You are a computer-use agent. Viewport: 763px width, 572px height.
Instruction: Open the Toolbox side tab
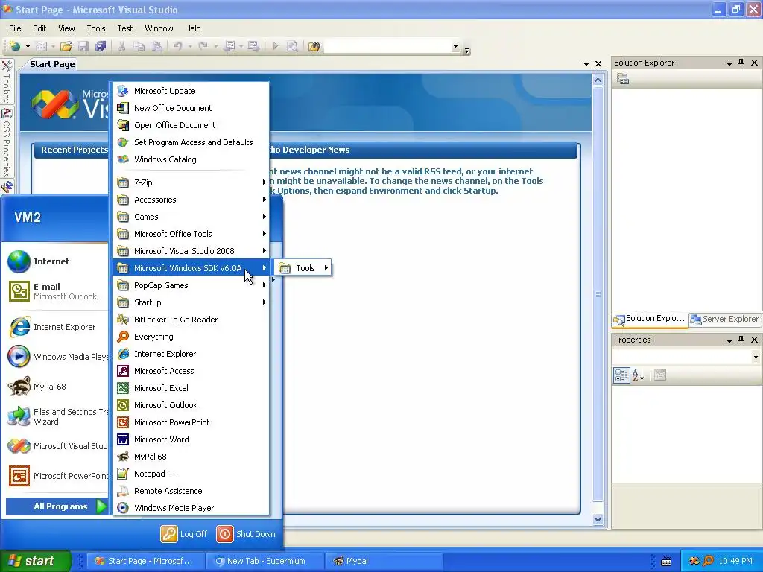pos(7,81)
